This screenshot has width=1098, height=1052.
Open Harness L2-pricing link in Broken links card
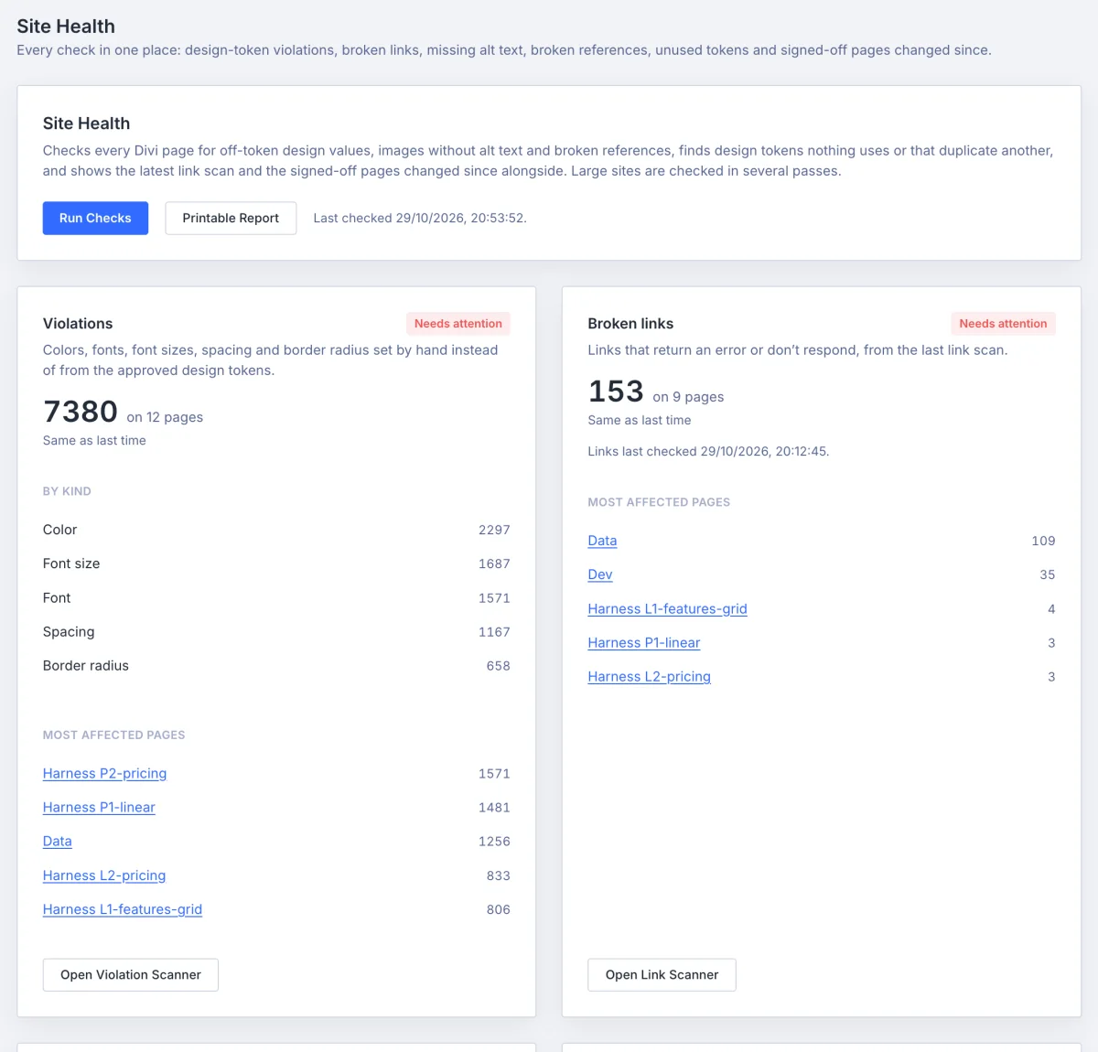tap(650, 677)
